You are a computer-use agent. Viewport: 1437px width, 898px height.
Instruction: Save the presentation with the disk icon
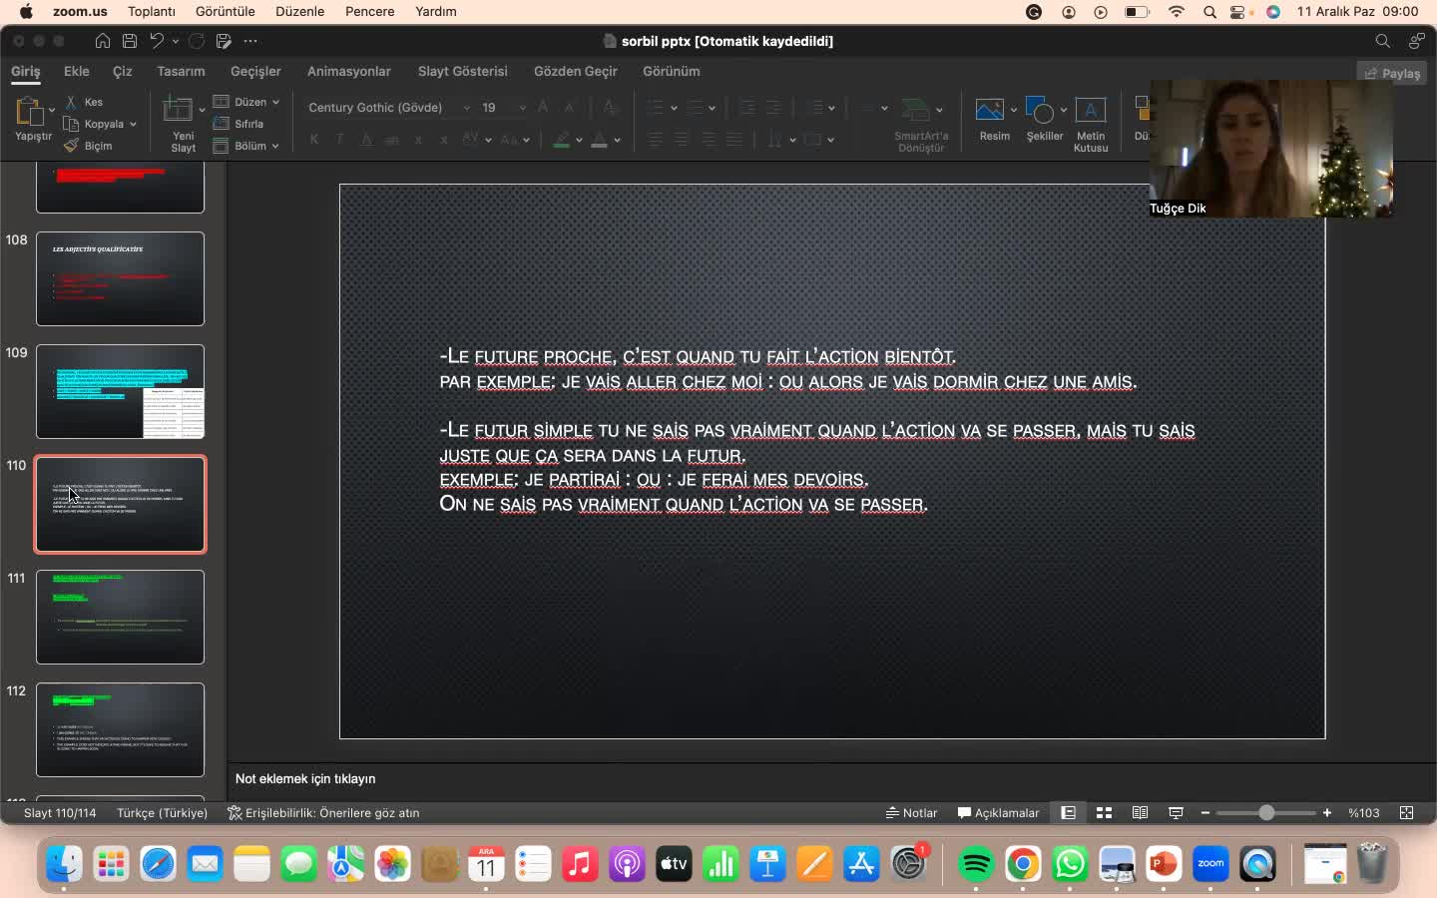130,41
